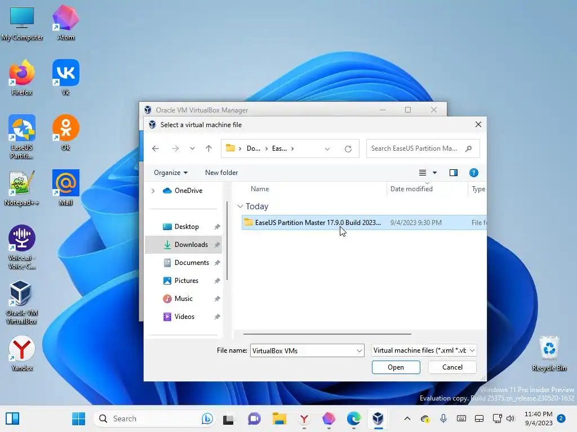Open File Explorer from taskbar
Image resolution: width=577 pixels, height=432 pixels.
tap(279, 418)
